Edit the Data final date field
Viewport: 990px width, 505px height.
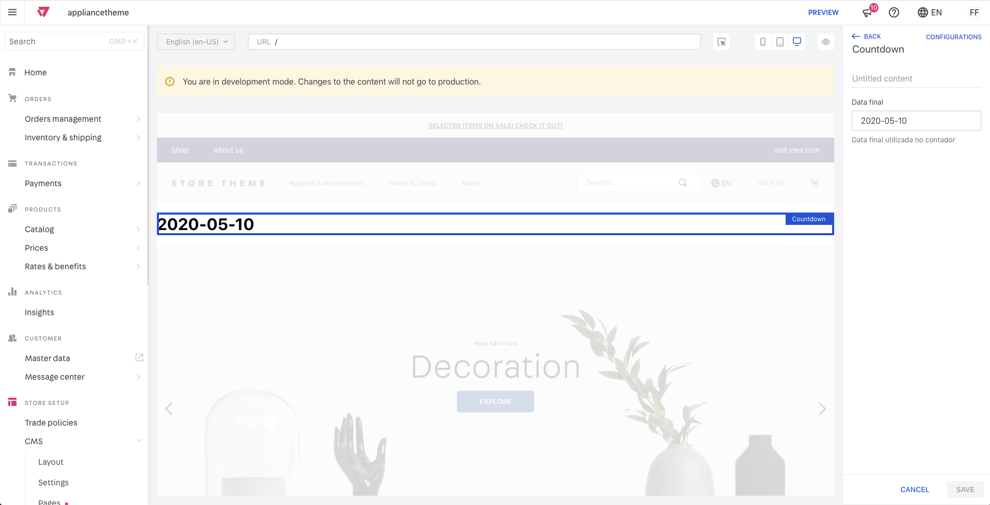point(916,121)
